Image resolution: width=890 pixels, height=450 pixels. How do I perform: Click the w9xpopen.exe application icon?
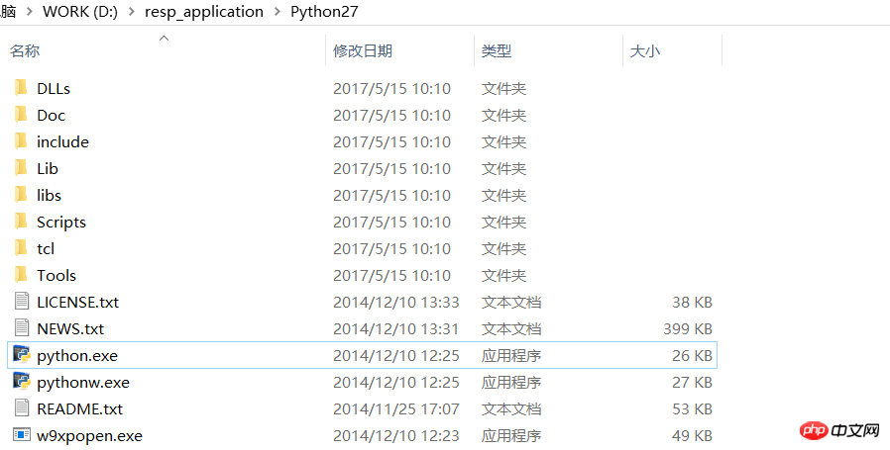tap(22, 435)
